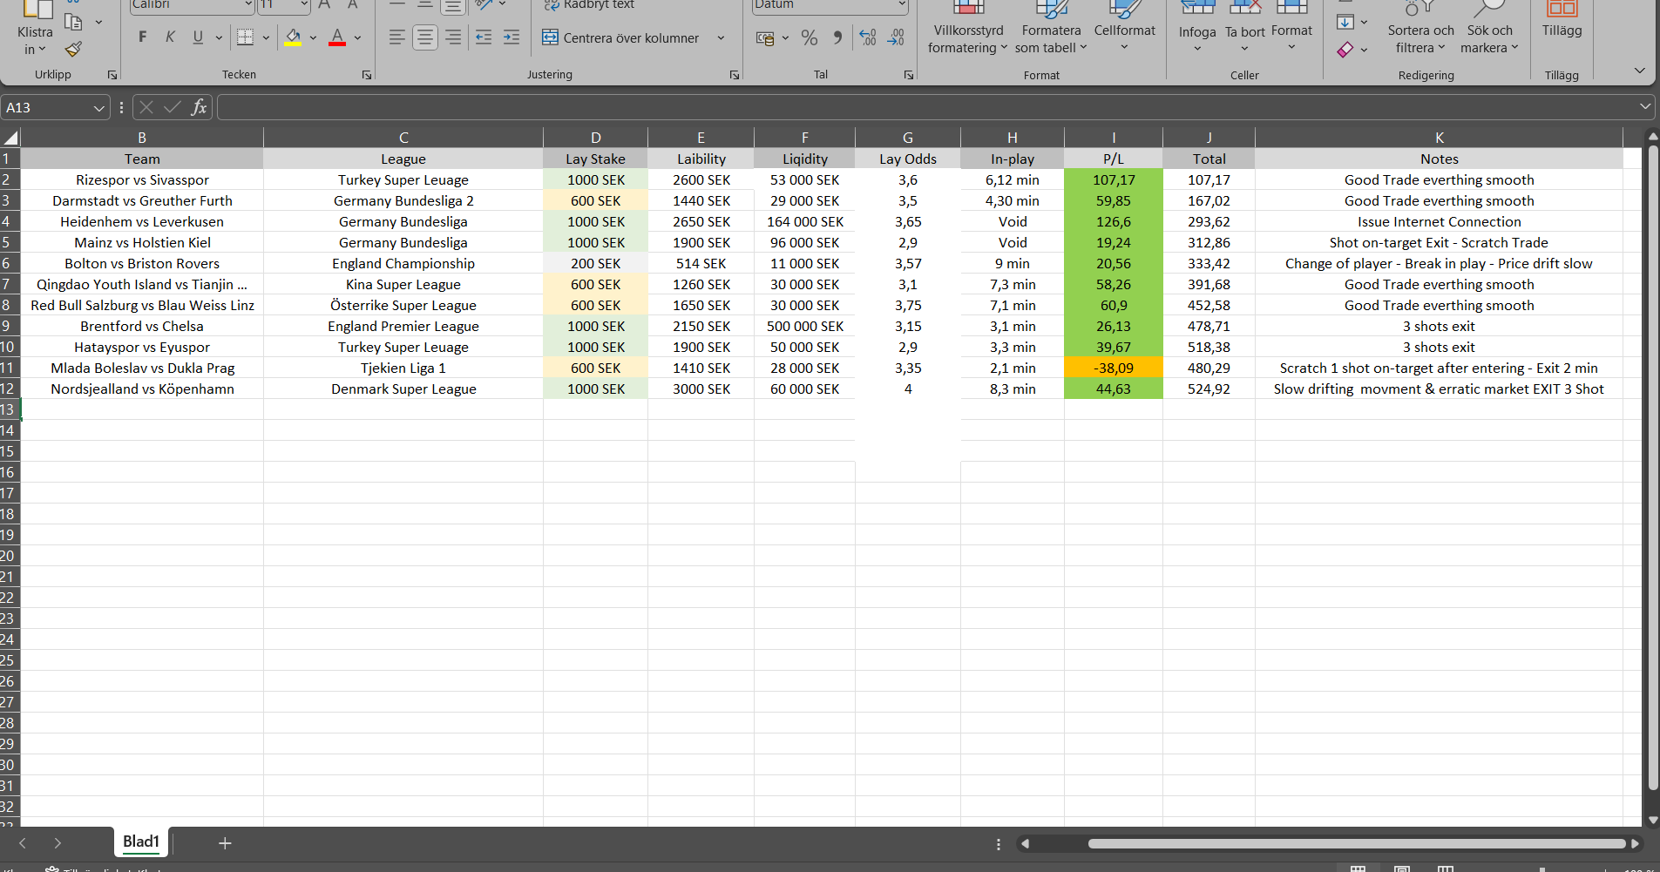The height and width of the screenshot is (872, 1660).
Task: Apply yellow fill color bucket
Action: click(293, 37)
